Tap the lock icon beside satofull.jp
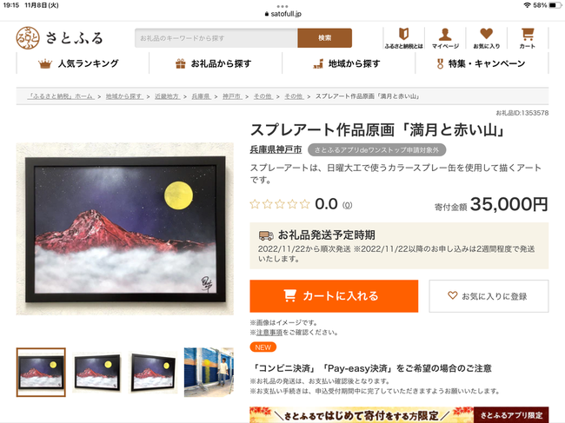The image size is (565, 423). click(267, 14)
